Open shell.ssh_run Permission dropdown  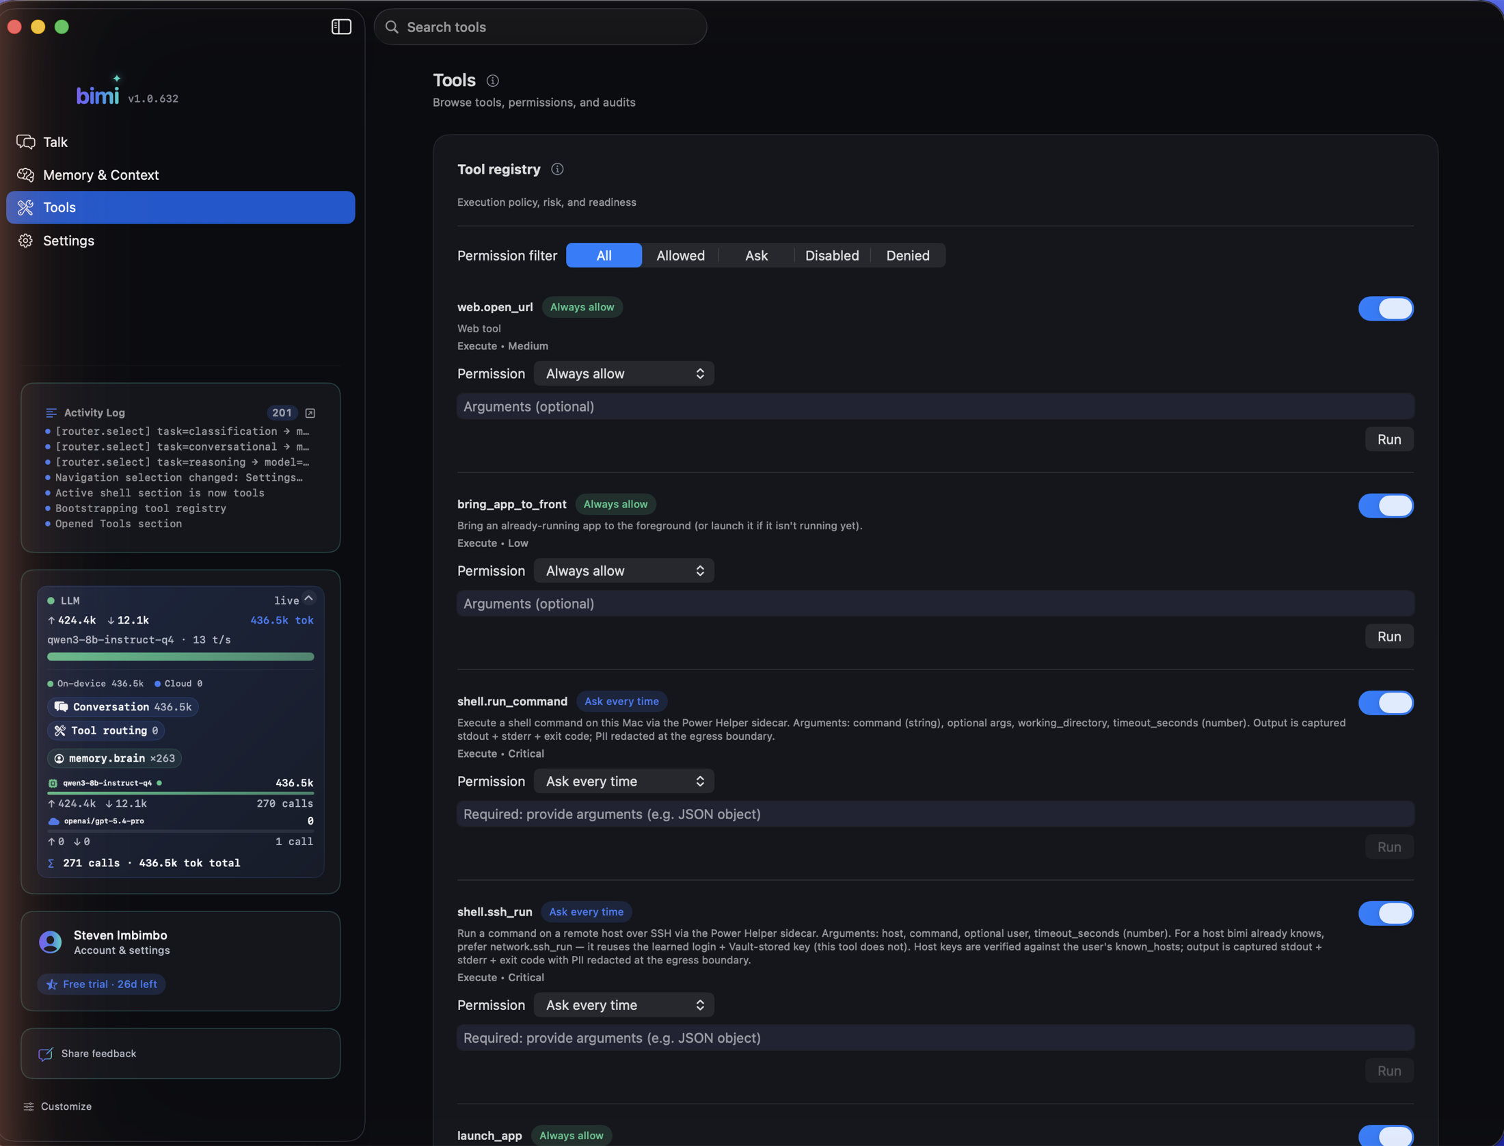(623, 1004)
